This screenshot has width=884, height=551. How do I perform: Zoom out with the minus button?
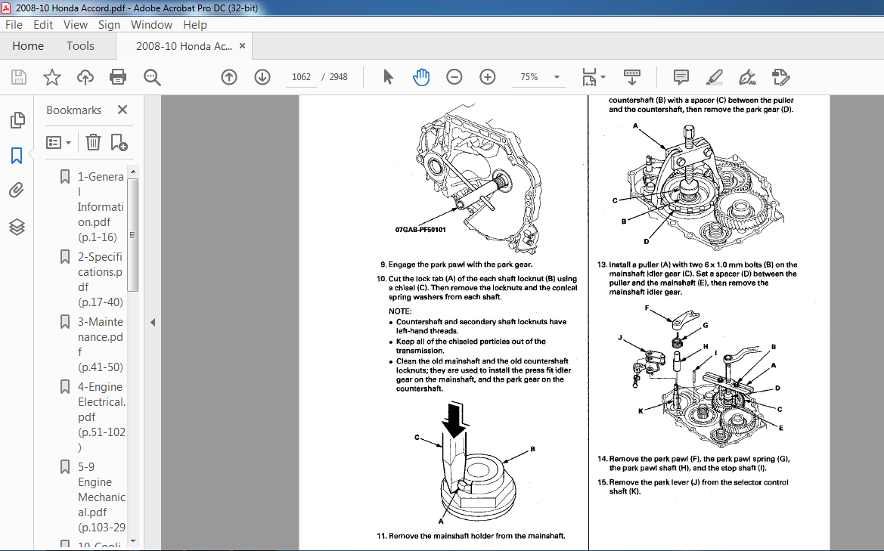pyautogui.click(x=454, y=77)
